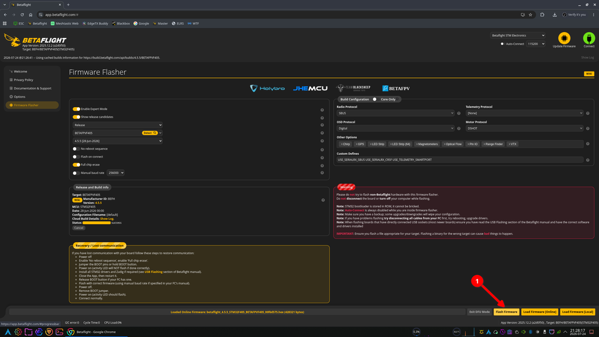This screenshot has width=599, height=337.
Task: Toggle No reboot sequence switch
Action: click(x=76, y=149)
